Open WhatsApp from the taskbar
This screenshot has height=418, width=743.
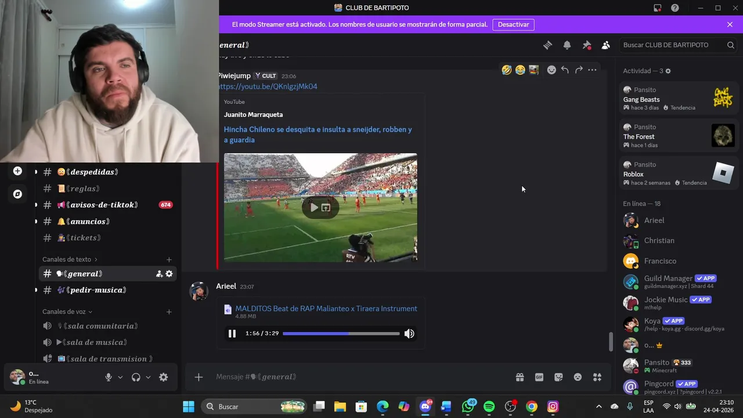[x=468, y=406]
